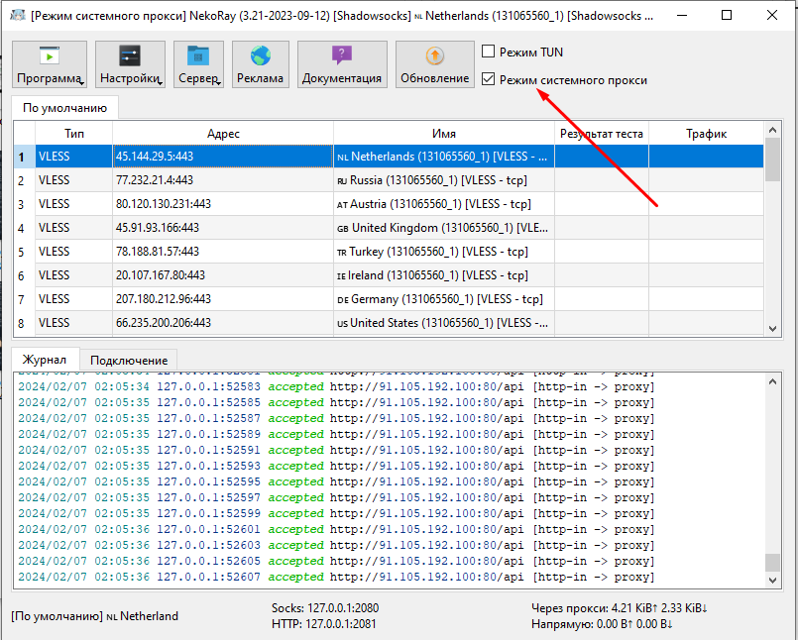This screenshot has width=798, height=640.
Task: Maximize the NekoRay window
Action: coord(727,16)
